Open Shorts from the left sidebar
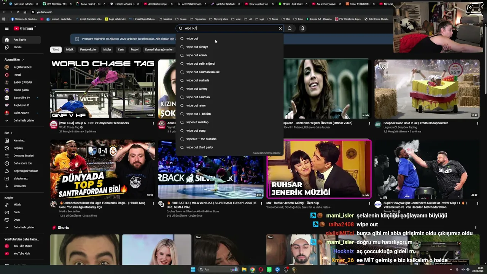 tap(21, 47)
